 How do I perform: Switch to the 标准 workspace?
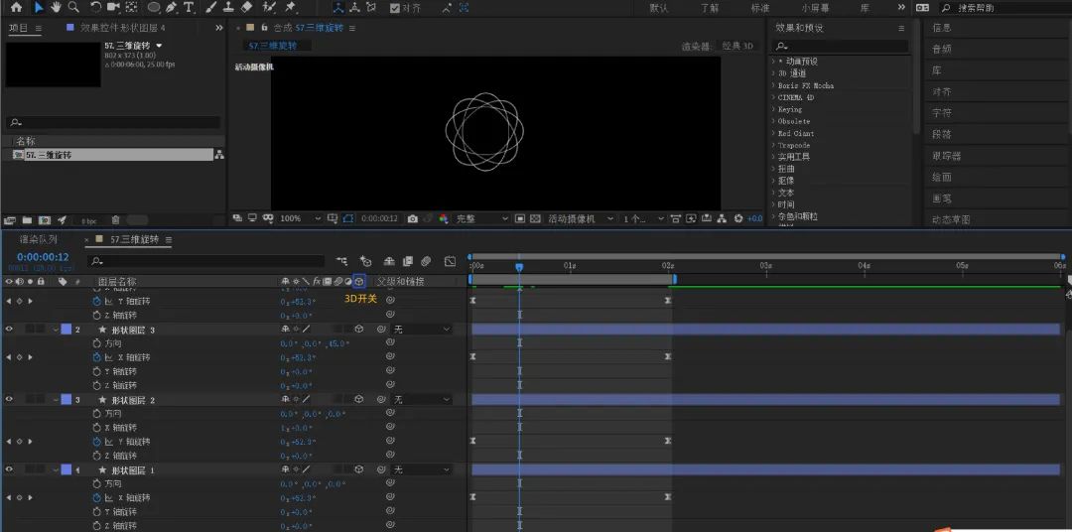pos(760,8)
